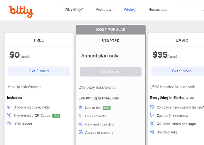Click the Most Popular banner
Viewport: 204px width, 145px height.
(x=111, y=29)
